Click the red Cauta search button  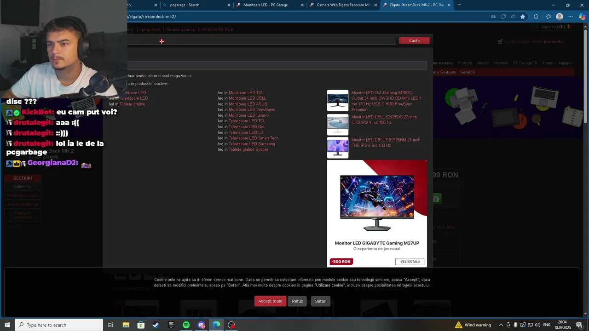coord(414,41)
